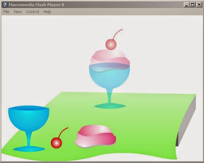Click the cherry on top of the ice cream
The image size is (204, 163).
pyautogui.click(x=111, y=44)
